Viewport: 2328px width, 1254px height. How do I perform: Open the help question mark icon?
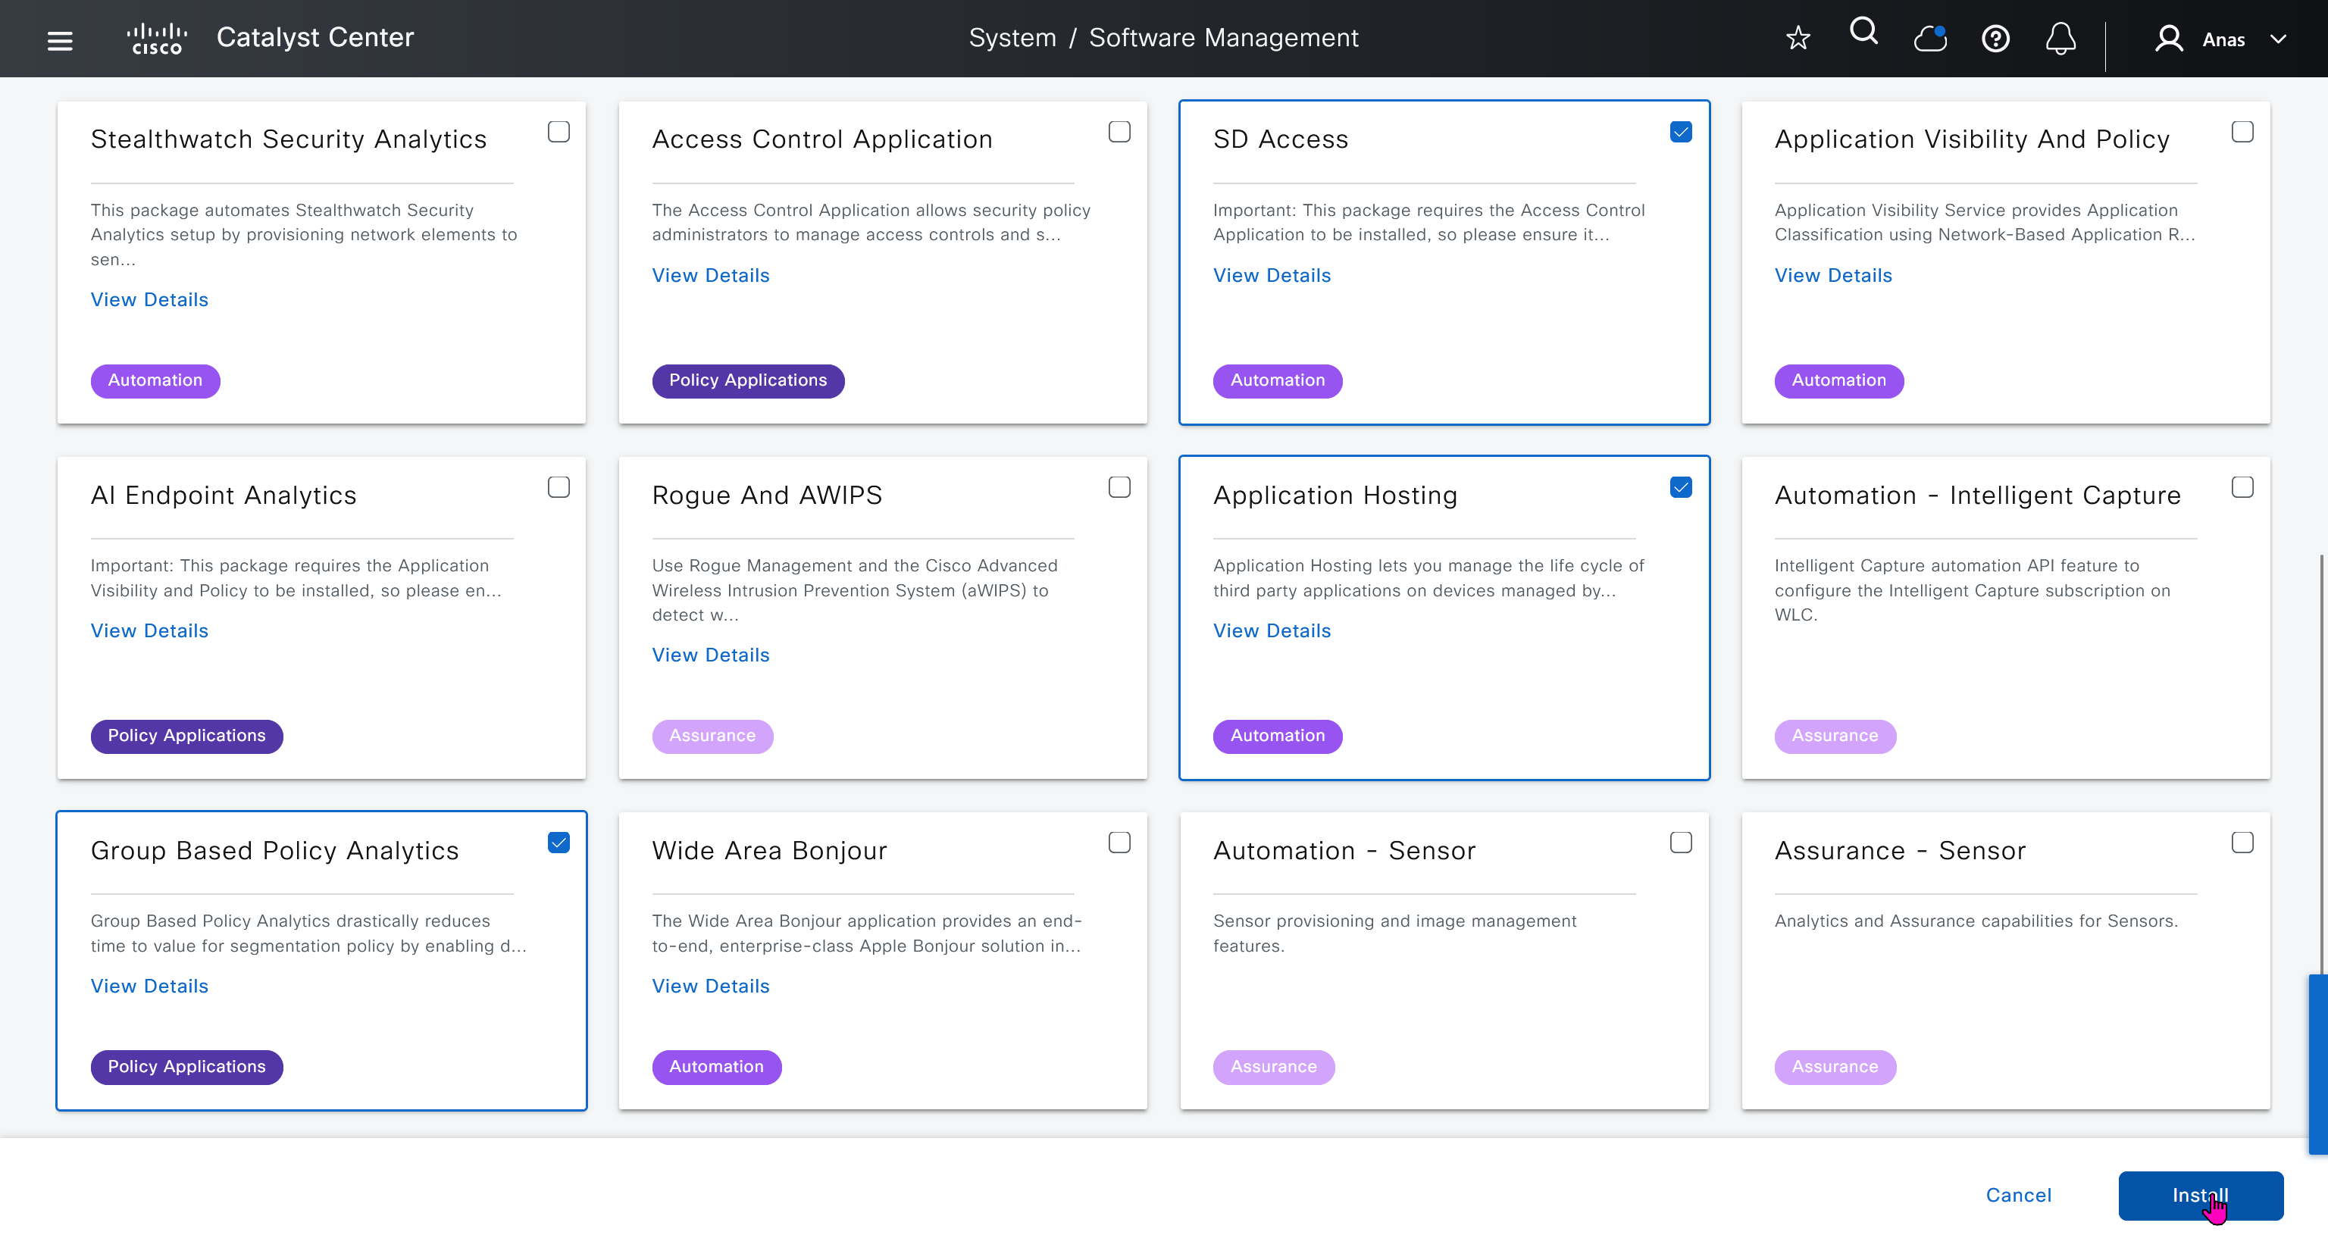tap(1995, 39)
